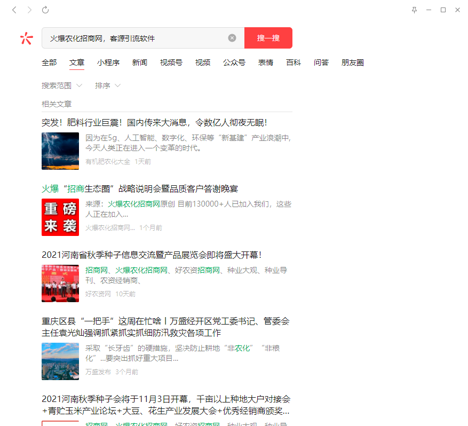Screen dimensions: 468x426
Task: Open the exhibition stage thumbnail
Action: 60,283
